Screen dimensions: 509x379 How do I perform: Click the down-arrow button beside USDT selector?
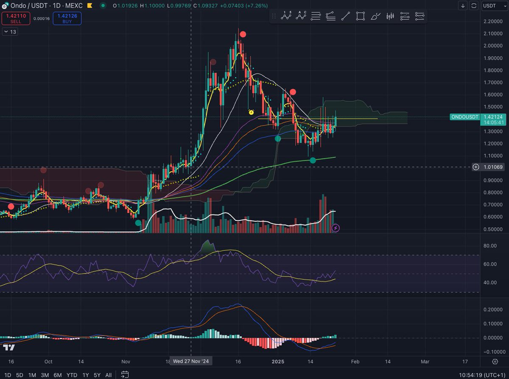[463, 6]
